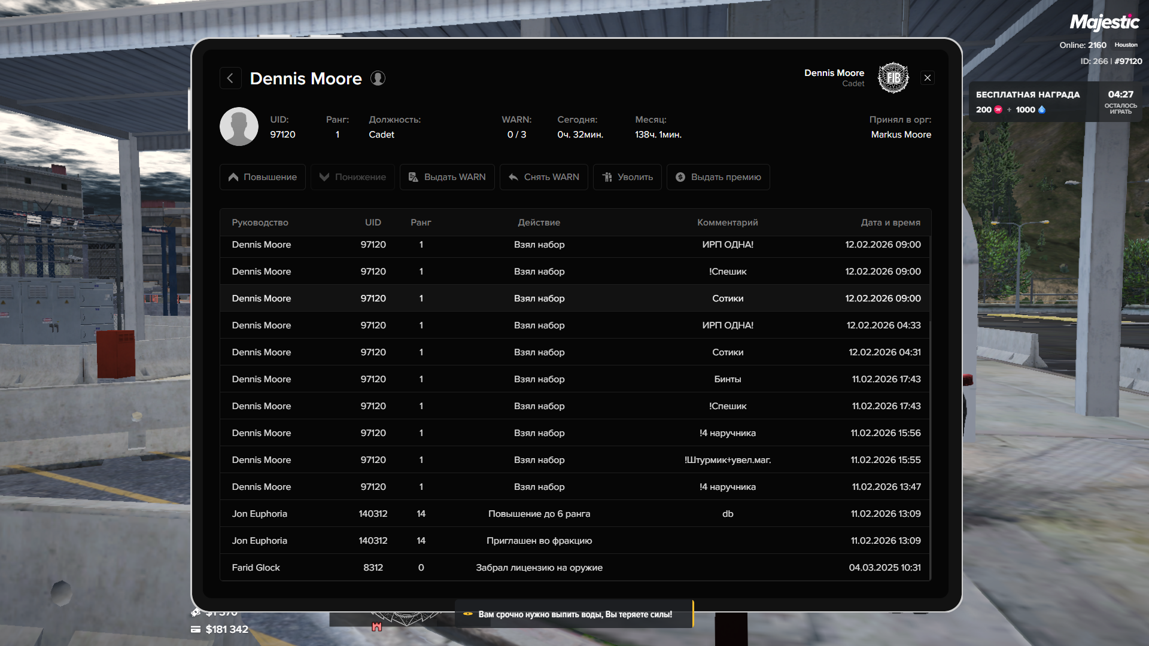Image resolution: width=1149 pixels, height=646 pixels.
Task: Click the Majestic logo
Action: coord(1104,23)
